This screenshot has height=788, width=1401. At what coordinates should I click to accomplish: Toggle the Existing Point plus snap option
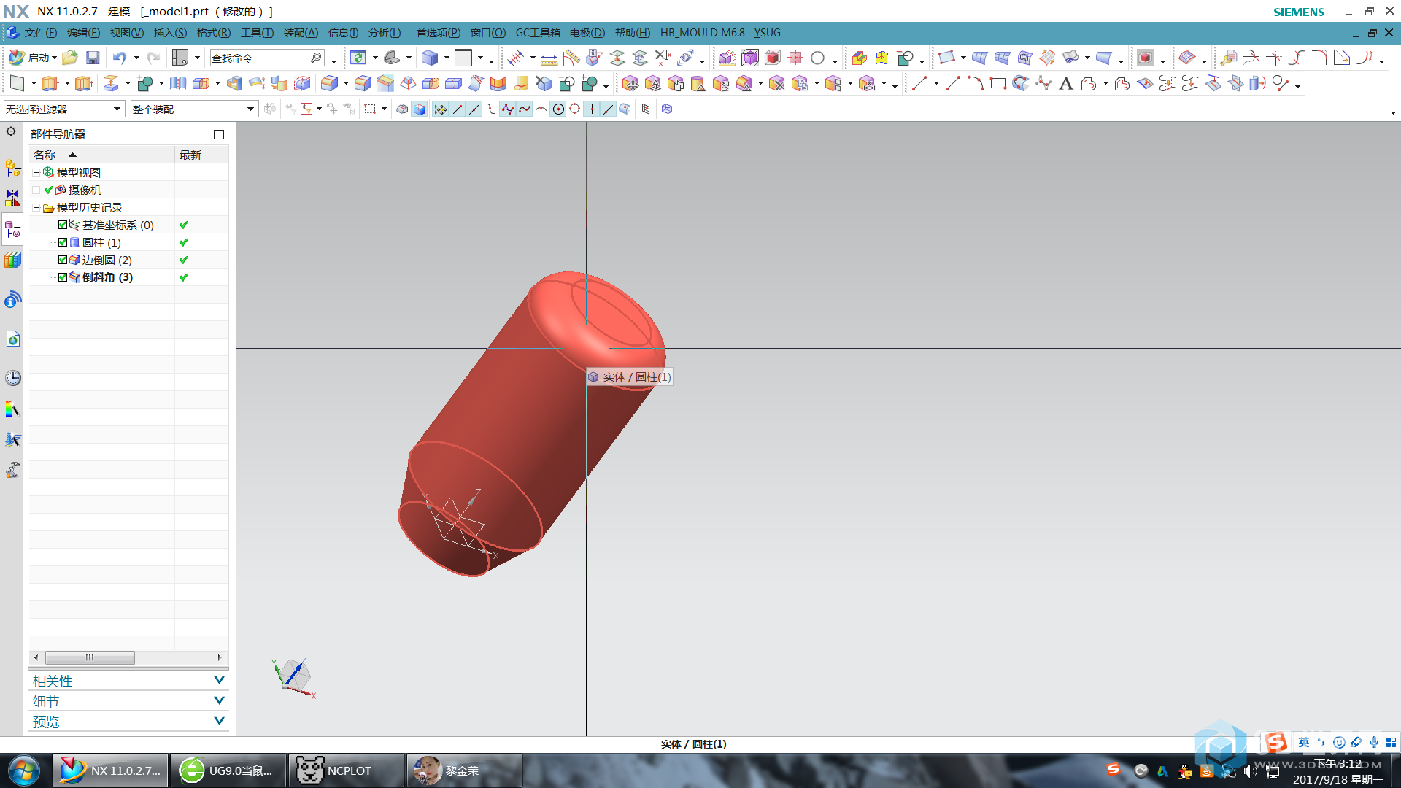point(592,109)
